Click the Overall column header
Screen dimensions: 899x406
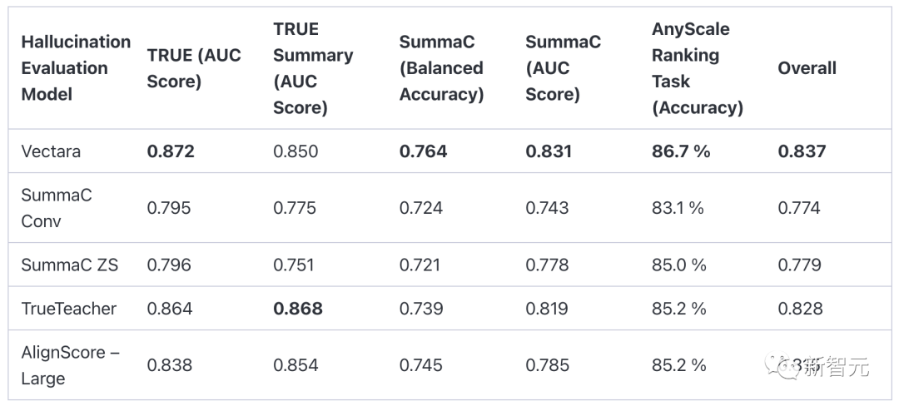coord(807,68)
